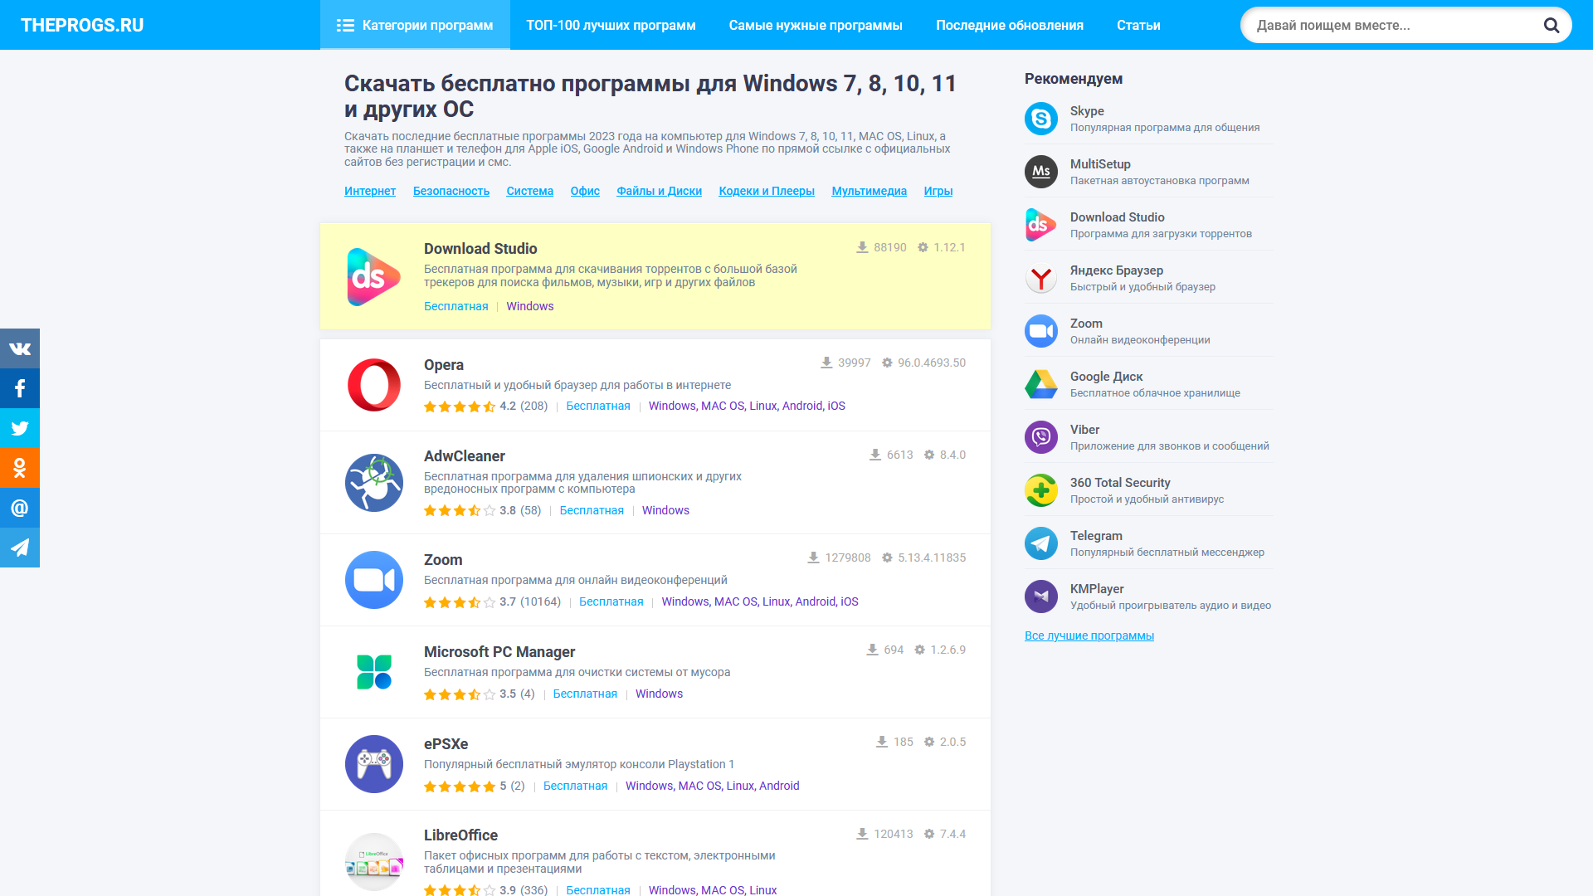Screen dimensions: 1593x896
Task: Click Google Диск title in recommendations
Action: (x=1106, y=377)
